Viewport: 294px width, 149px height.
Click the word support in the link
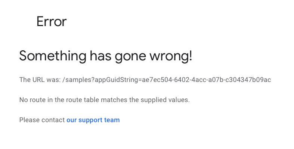(90, 120)
